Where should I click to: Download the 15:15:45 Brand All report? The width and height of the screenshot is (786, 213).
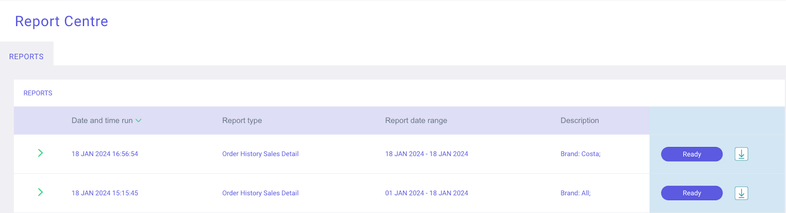click(741, 193)
